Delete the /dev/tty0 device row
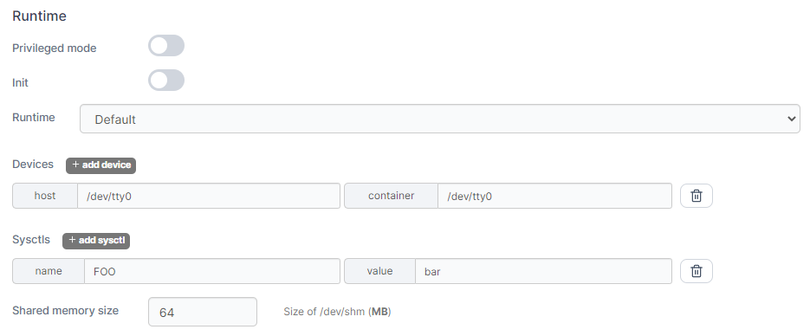 pos(696,196)
